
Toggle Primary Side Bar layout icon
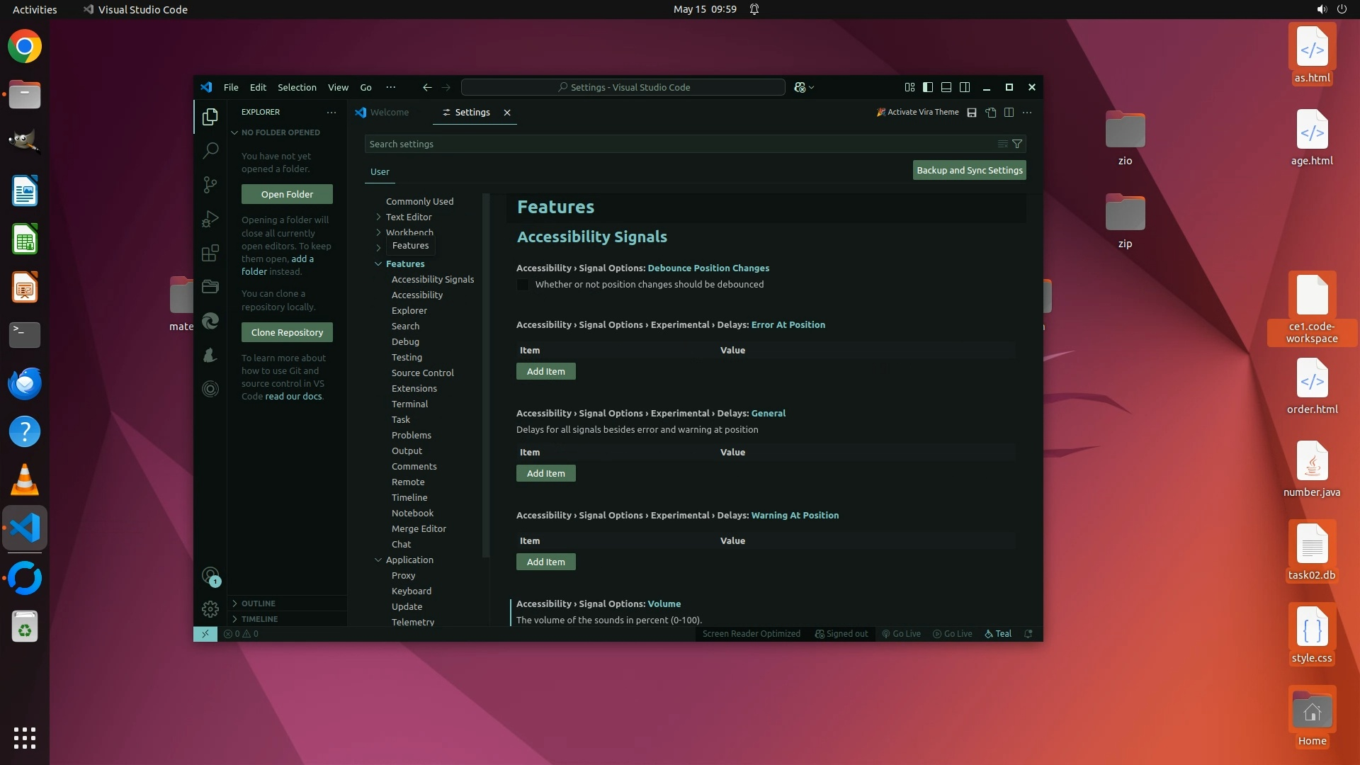tap(928, 87)
